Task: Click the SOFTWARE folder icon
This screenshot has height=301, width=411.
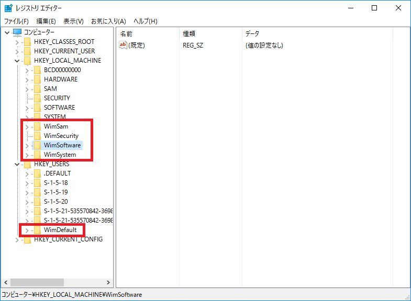Action: coord(38,108)
